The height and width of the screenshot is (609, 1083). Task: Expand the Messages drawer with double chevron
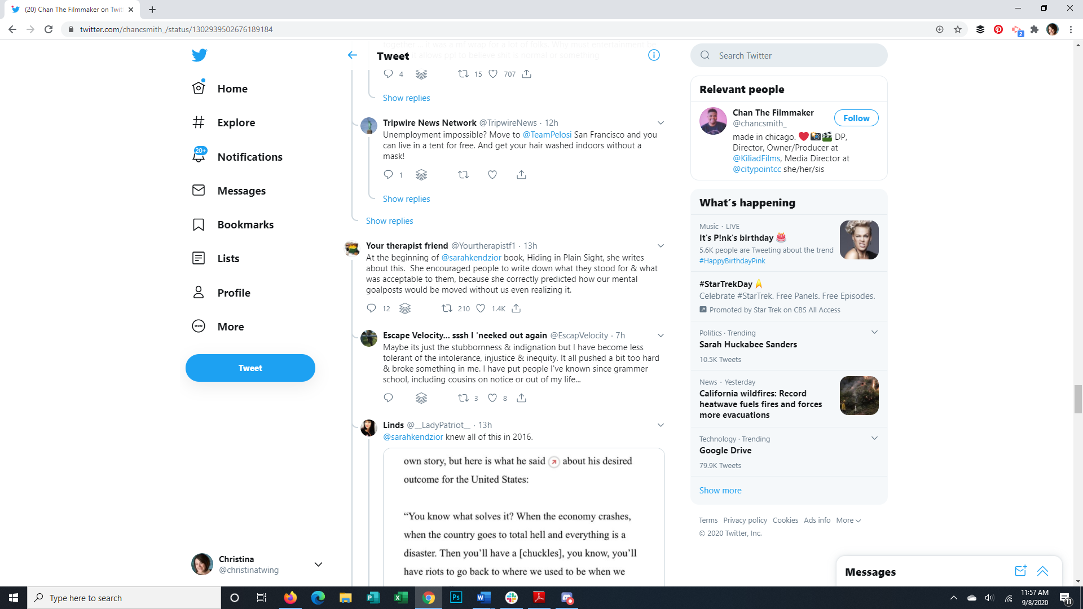(1042, 571)
